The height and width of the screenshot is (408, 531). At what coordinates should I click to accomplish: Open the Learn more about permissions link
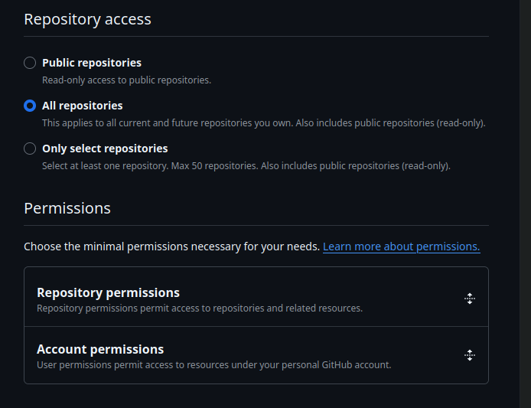(x=401, y=246)
